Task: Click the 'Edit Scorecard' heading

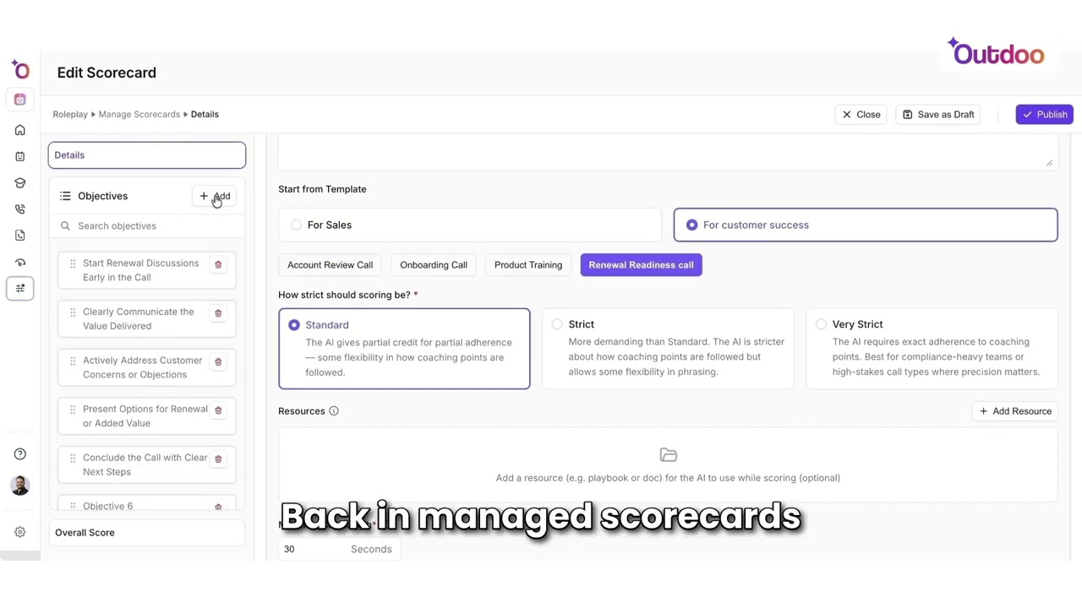Action: pos(107,73)
